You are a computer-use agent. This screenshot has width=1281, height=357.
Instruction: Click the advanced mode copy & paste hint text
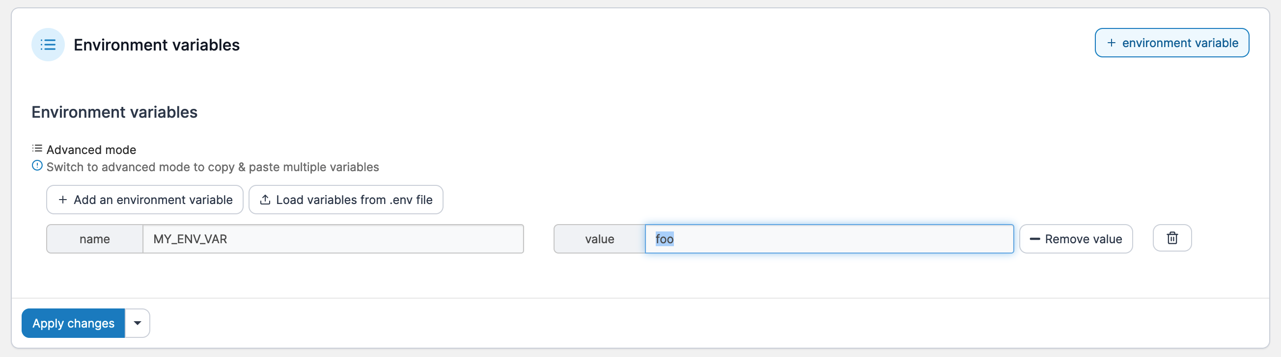click(212, 167)
